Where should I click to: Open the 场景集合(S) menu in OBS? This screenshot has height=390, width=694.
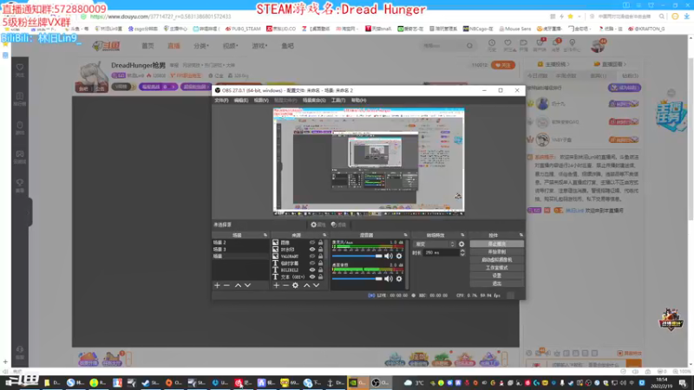(x=314, y=101)
